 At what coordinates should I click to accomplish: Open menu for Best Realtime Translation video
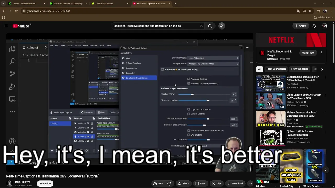[x=325, y=77]
